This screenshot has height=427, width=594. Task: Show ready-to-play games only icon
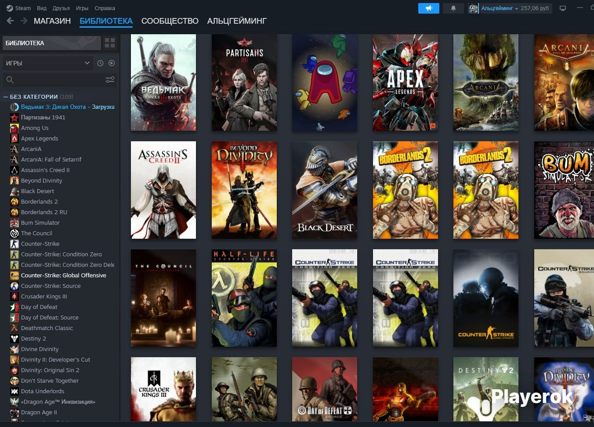coord(112,63)
